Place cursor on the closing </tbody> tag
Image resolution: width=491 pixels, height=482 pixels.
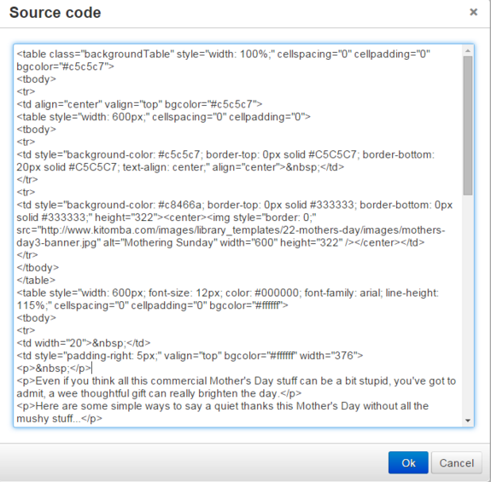click(38, 268)
